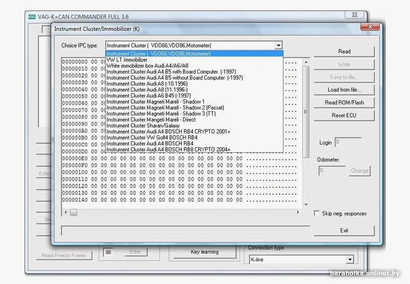Click hex row address 00000130
The image size is (410, 284).
coord(75,193)
